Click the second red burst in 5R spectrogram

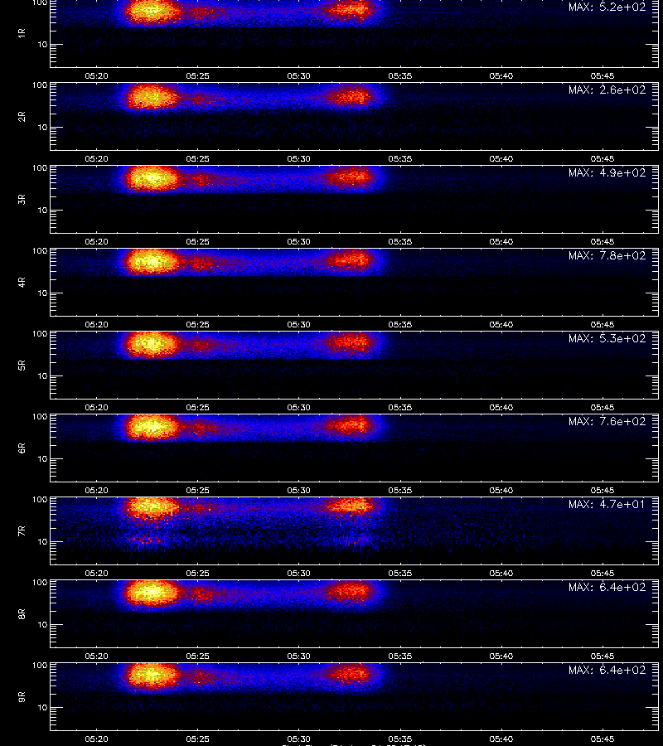(350, 343)
